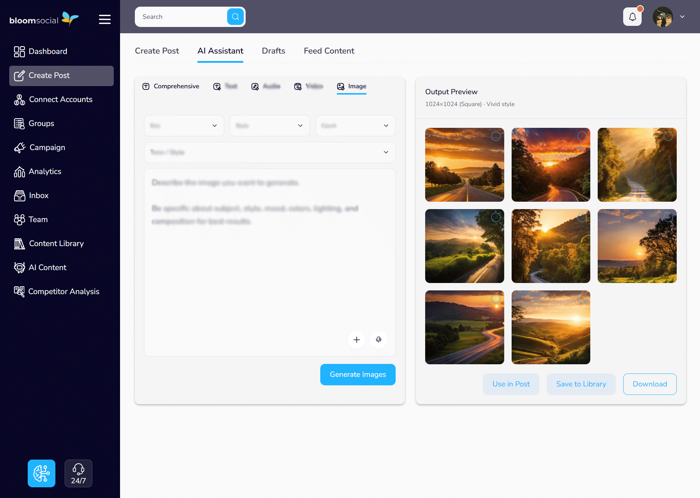The height and width of the screenshot is (498, 700).
Task: Open Groups in the sidebar
Action: click(61, 123)
